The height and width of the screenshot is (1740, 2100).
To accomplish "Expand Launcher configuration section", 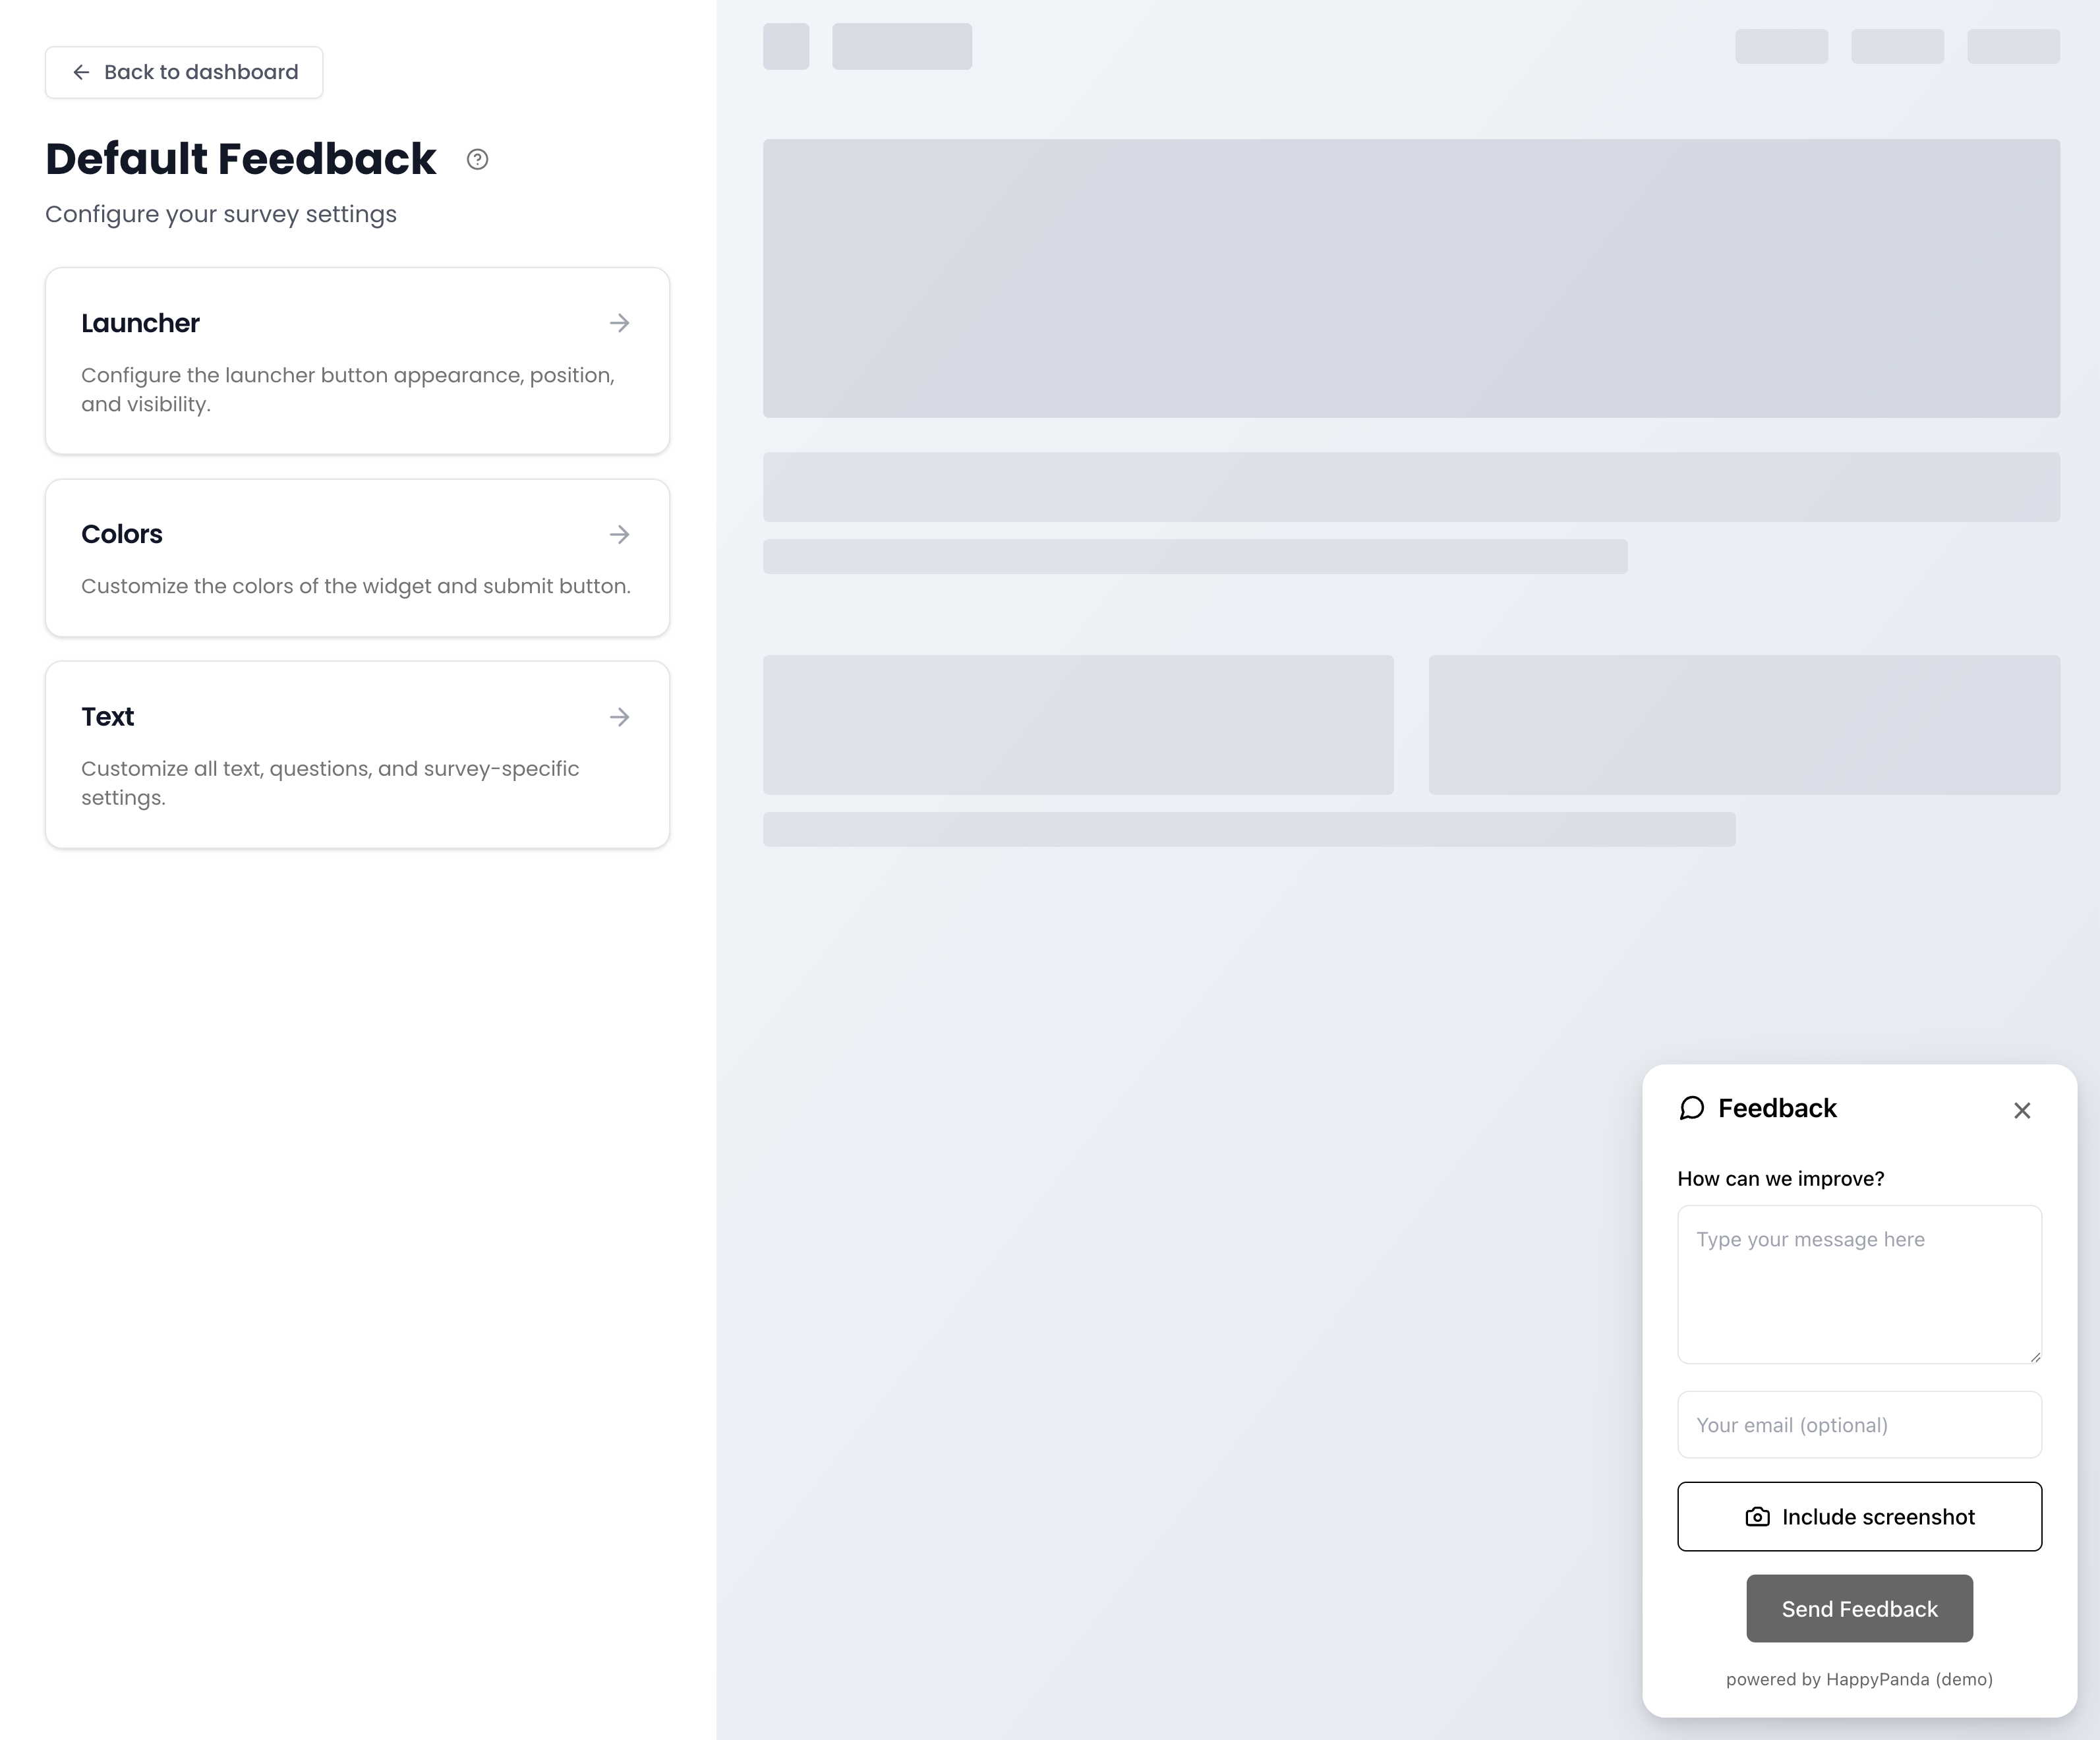I will click(357, 361).
